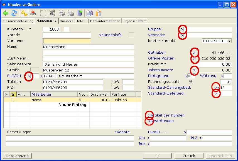Click the yellow key icon
The width and height of the screenshot is (238, 161).
[x=24, y=13]
